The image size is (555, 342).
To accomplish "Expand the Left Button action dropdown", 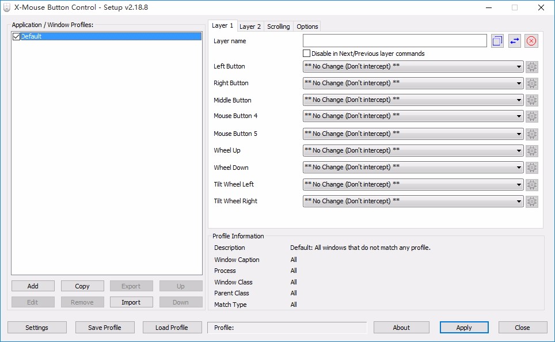I will 413,67.
